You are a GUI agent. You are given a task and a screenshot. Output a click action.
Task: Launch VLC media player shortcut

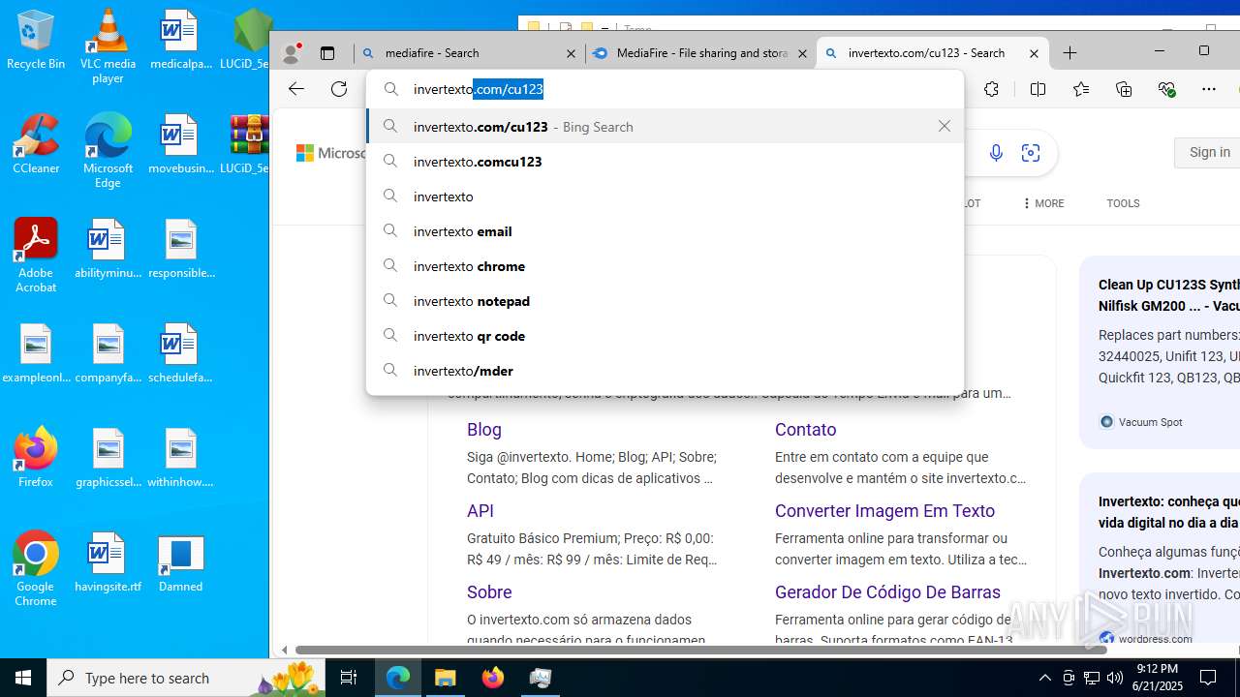108,46
